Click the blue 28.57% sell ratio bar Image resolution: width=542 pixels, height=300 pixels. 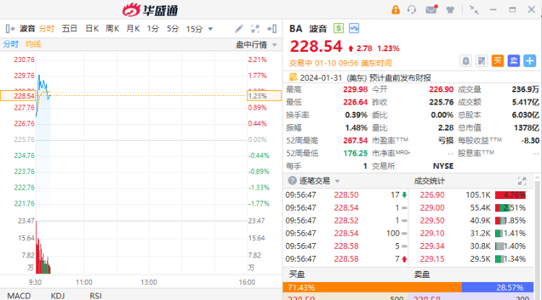coord(498,287)
